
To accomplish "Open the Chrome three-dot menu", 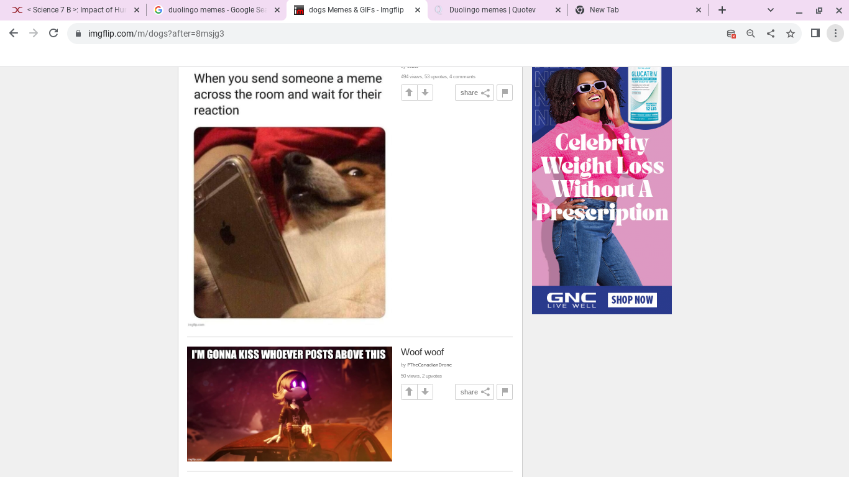I will 835,34.
